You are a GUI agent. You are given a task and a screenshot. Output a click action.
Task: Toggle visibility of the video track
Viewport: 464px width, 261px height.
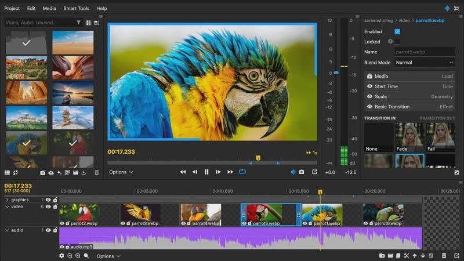coord(48,206)
